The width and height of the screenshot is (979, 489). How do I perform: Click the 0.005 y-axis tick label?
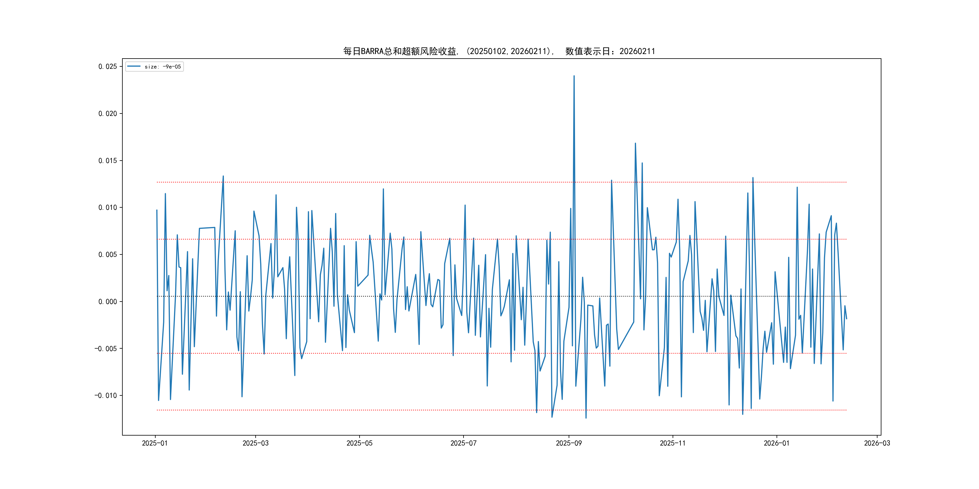(x=108, y=254)
